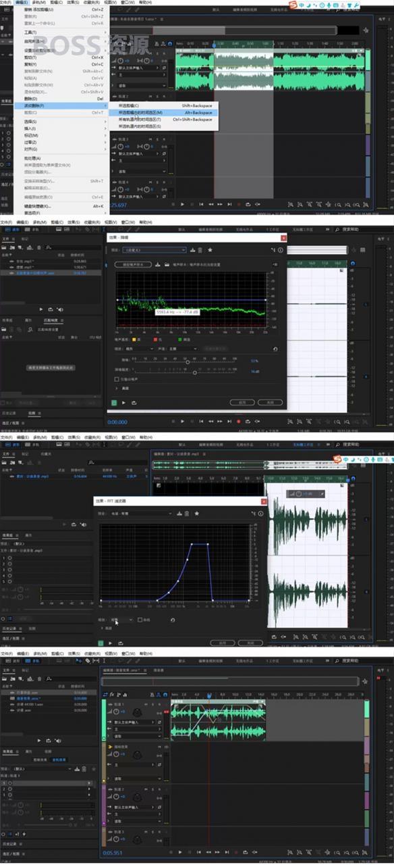
Task: Reset the 降噪 settings with the undo arrow
Action: point(275,349)
